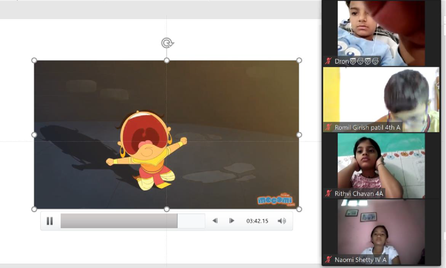Click the video timestamp 03:42.15
This screenshot has width=446, height=268.
[257, 221]
